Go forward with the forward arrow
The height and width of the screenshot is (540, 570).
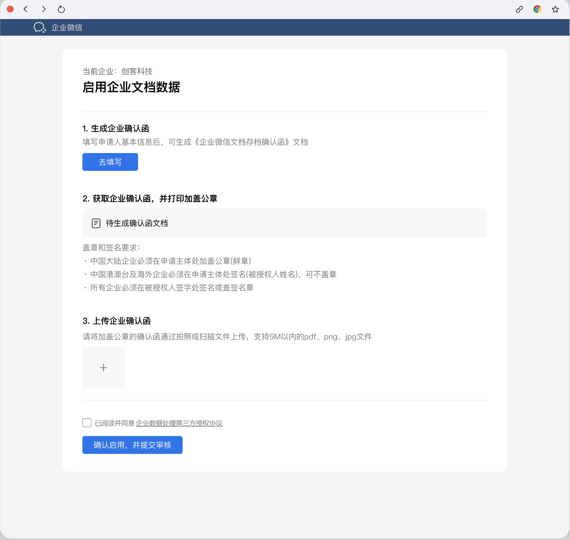pos(44,9)
